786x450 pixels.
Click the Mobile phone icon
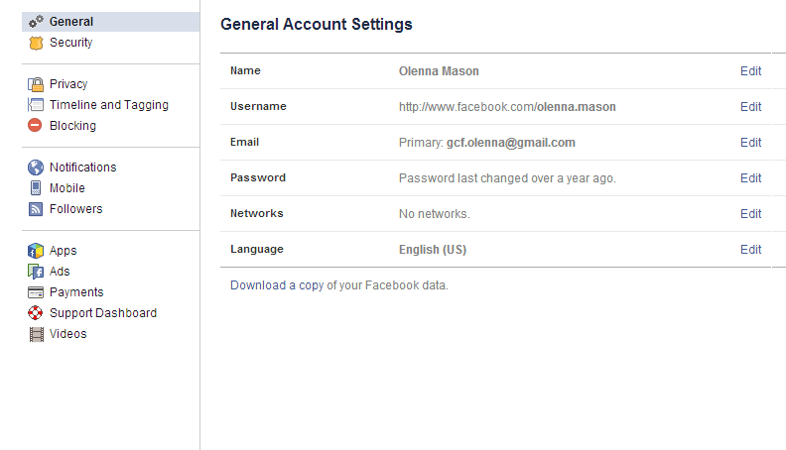click(x=36, y=188)
